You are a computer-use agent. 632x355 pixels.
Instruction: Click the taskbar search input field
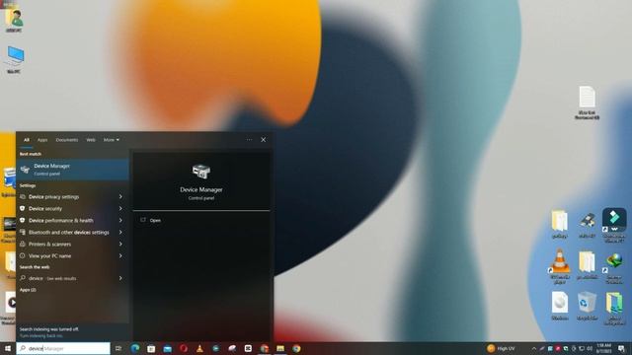[63, 348]
